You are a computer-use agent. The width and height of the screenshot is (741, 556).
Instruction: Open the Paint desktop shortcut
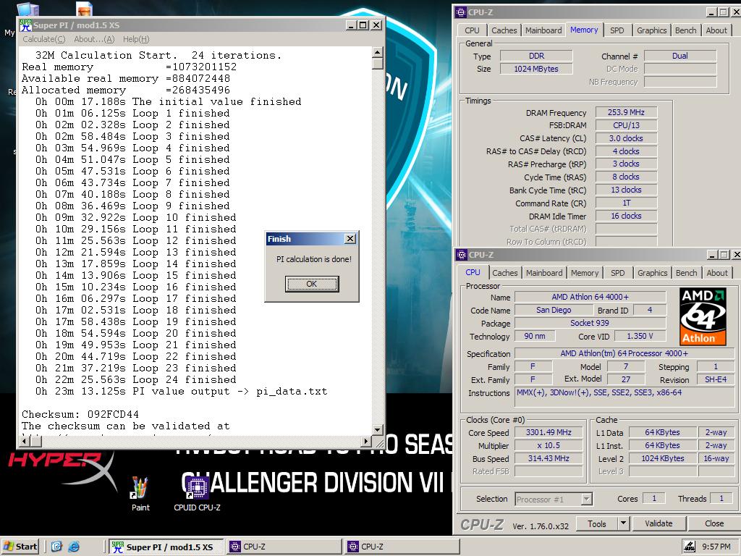point(140,494)
